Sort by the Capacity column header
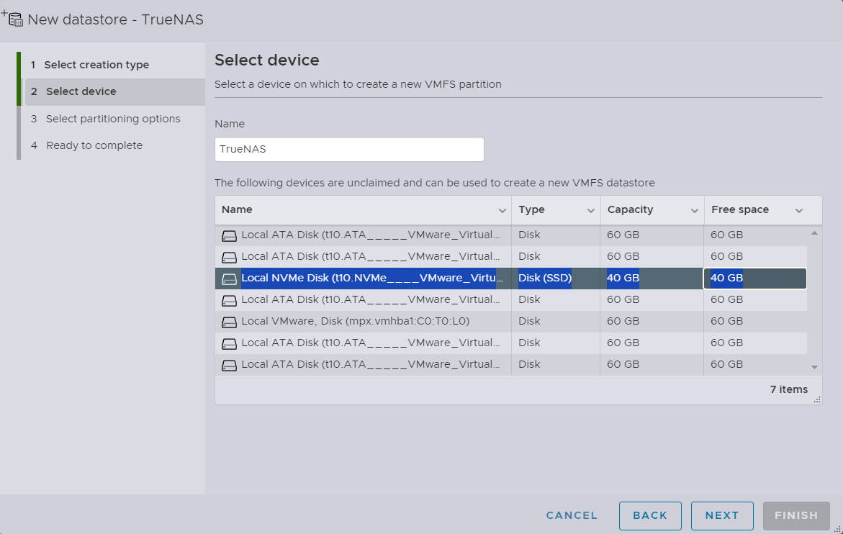The height and width of the screenshot is (534, 843). click(630, 209)
